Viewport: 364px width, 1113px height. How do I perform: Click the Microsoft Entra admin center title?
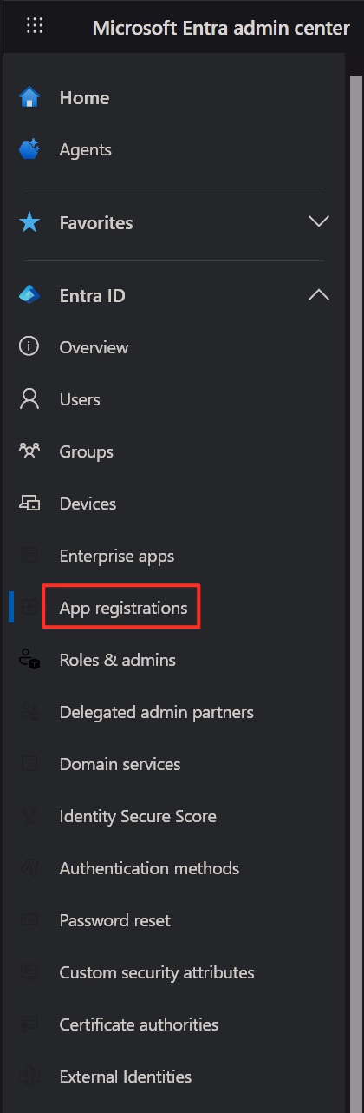[x=221, y=28]
